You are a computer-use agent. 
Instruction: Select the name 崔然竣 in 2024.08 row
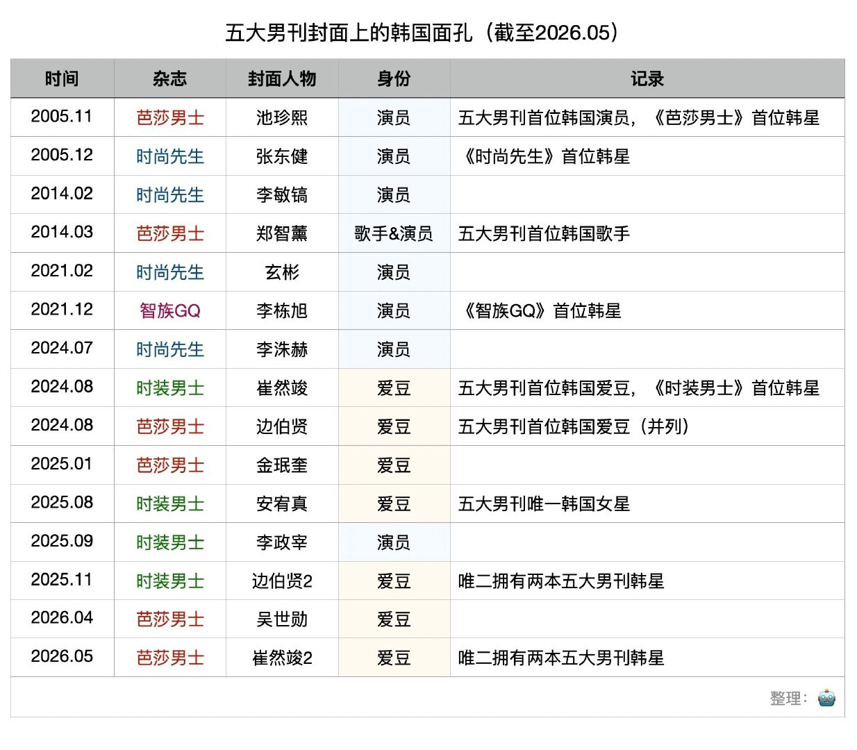[x=282, y=387]
